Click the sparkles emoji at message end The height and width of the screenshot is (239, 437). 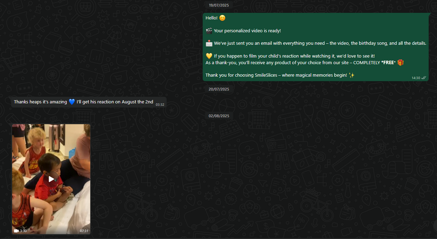(351, 75)
